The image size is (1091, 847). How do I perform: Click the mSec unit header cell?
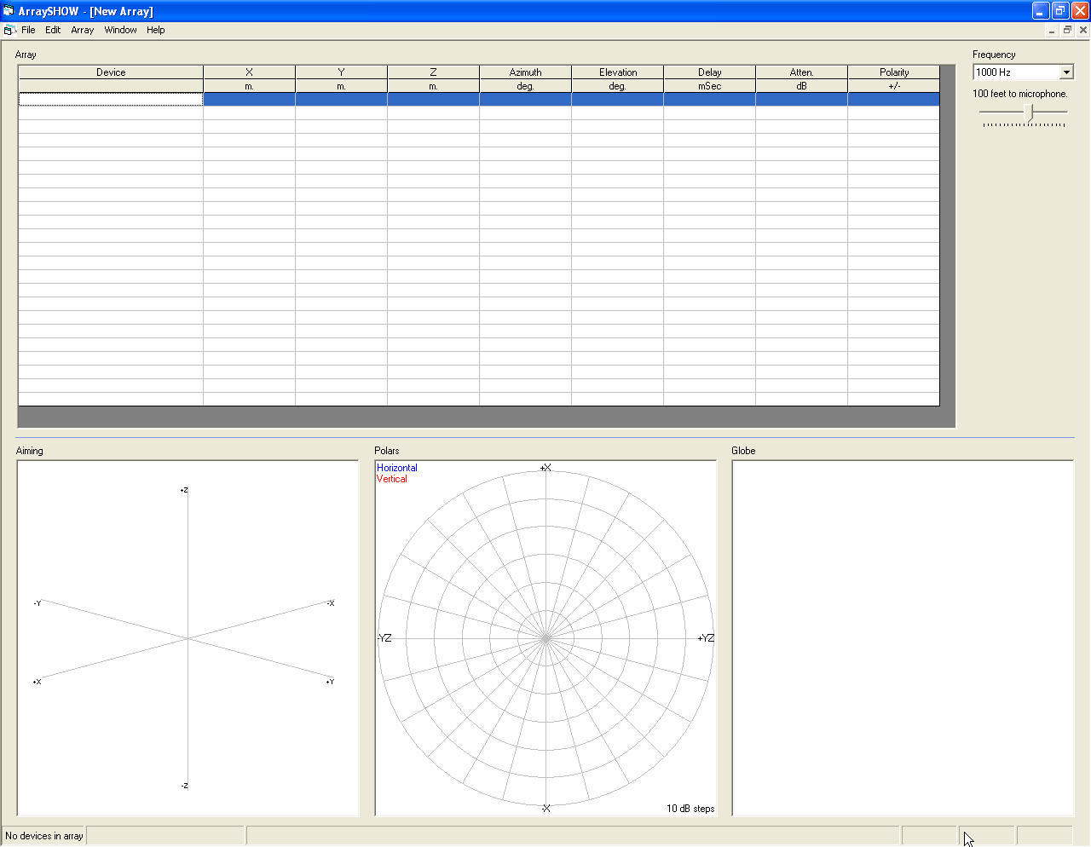[709, 86]
